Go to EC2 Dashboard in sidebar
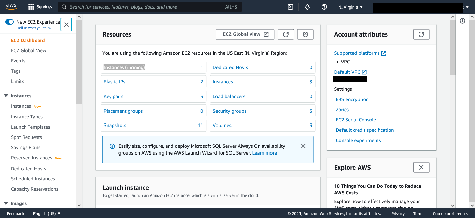475x218 pixels. coord(28,40)
